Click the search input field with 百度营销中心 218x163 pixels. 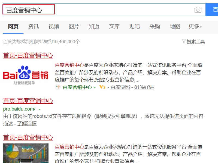pos(104,10)
